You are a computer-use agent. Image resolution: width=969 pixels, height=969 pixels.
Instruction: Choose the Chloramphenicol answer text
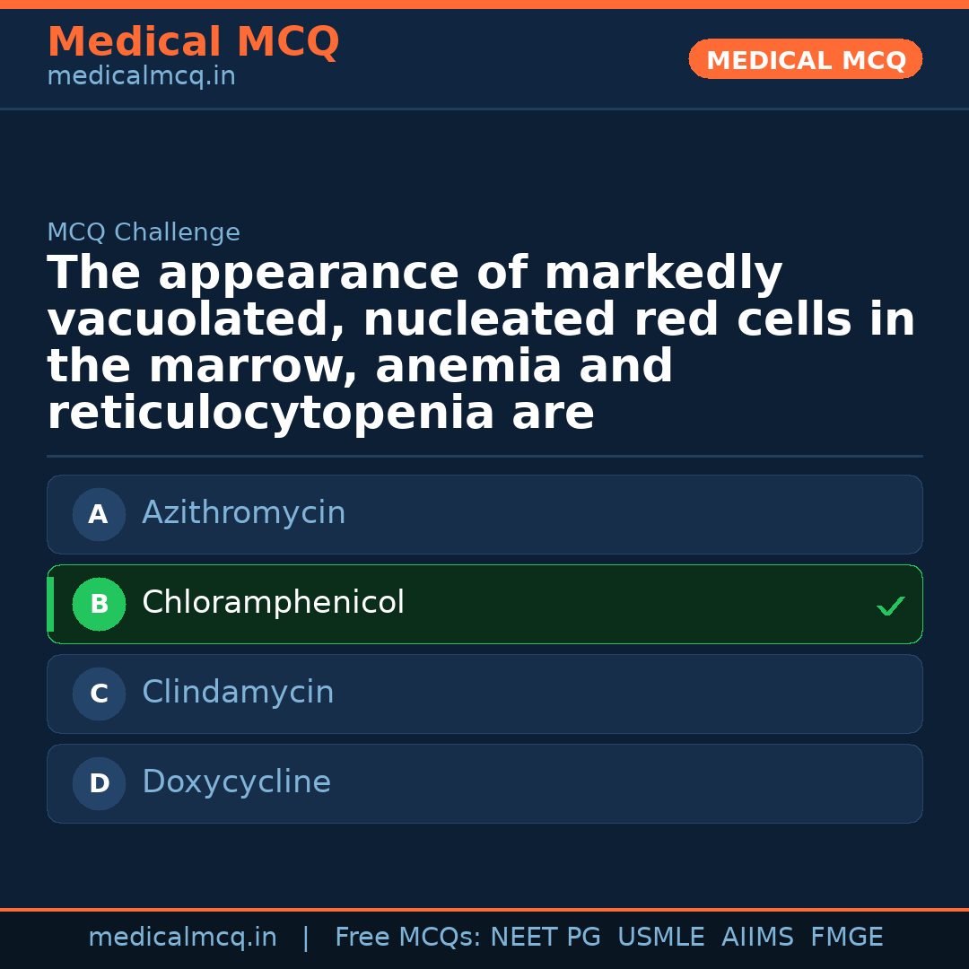[x=273, y=603]
